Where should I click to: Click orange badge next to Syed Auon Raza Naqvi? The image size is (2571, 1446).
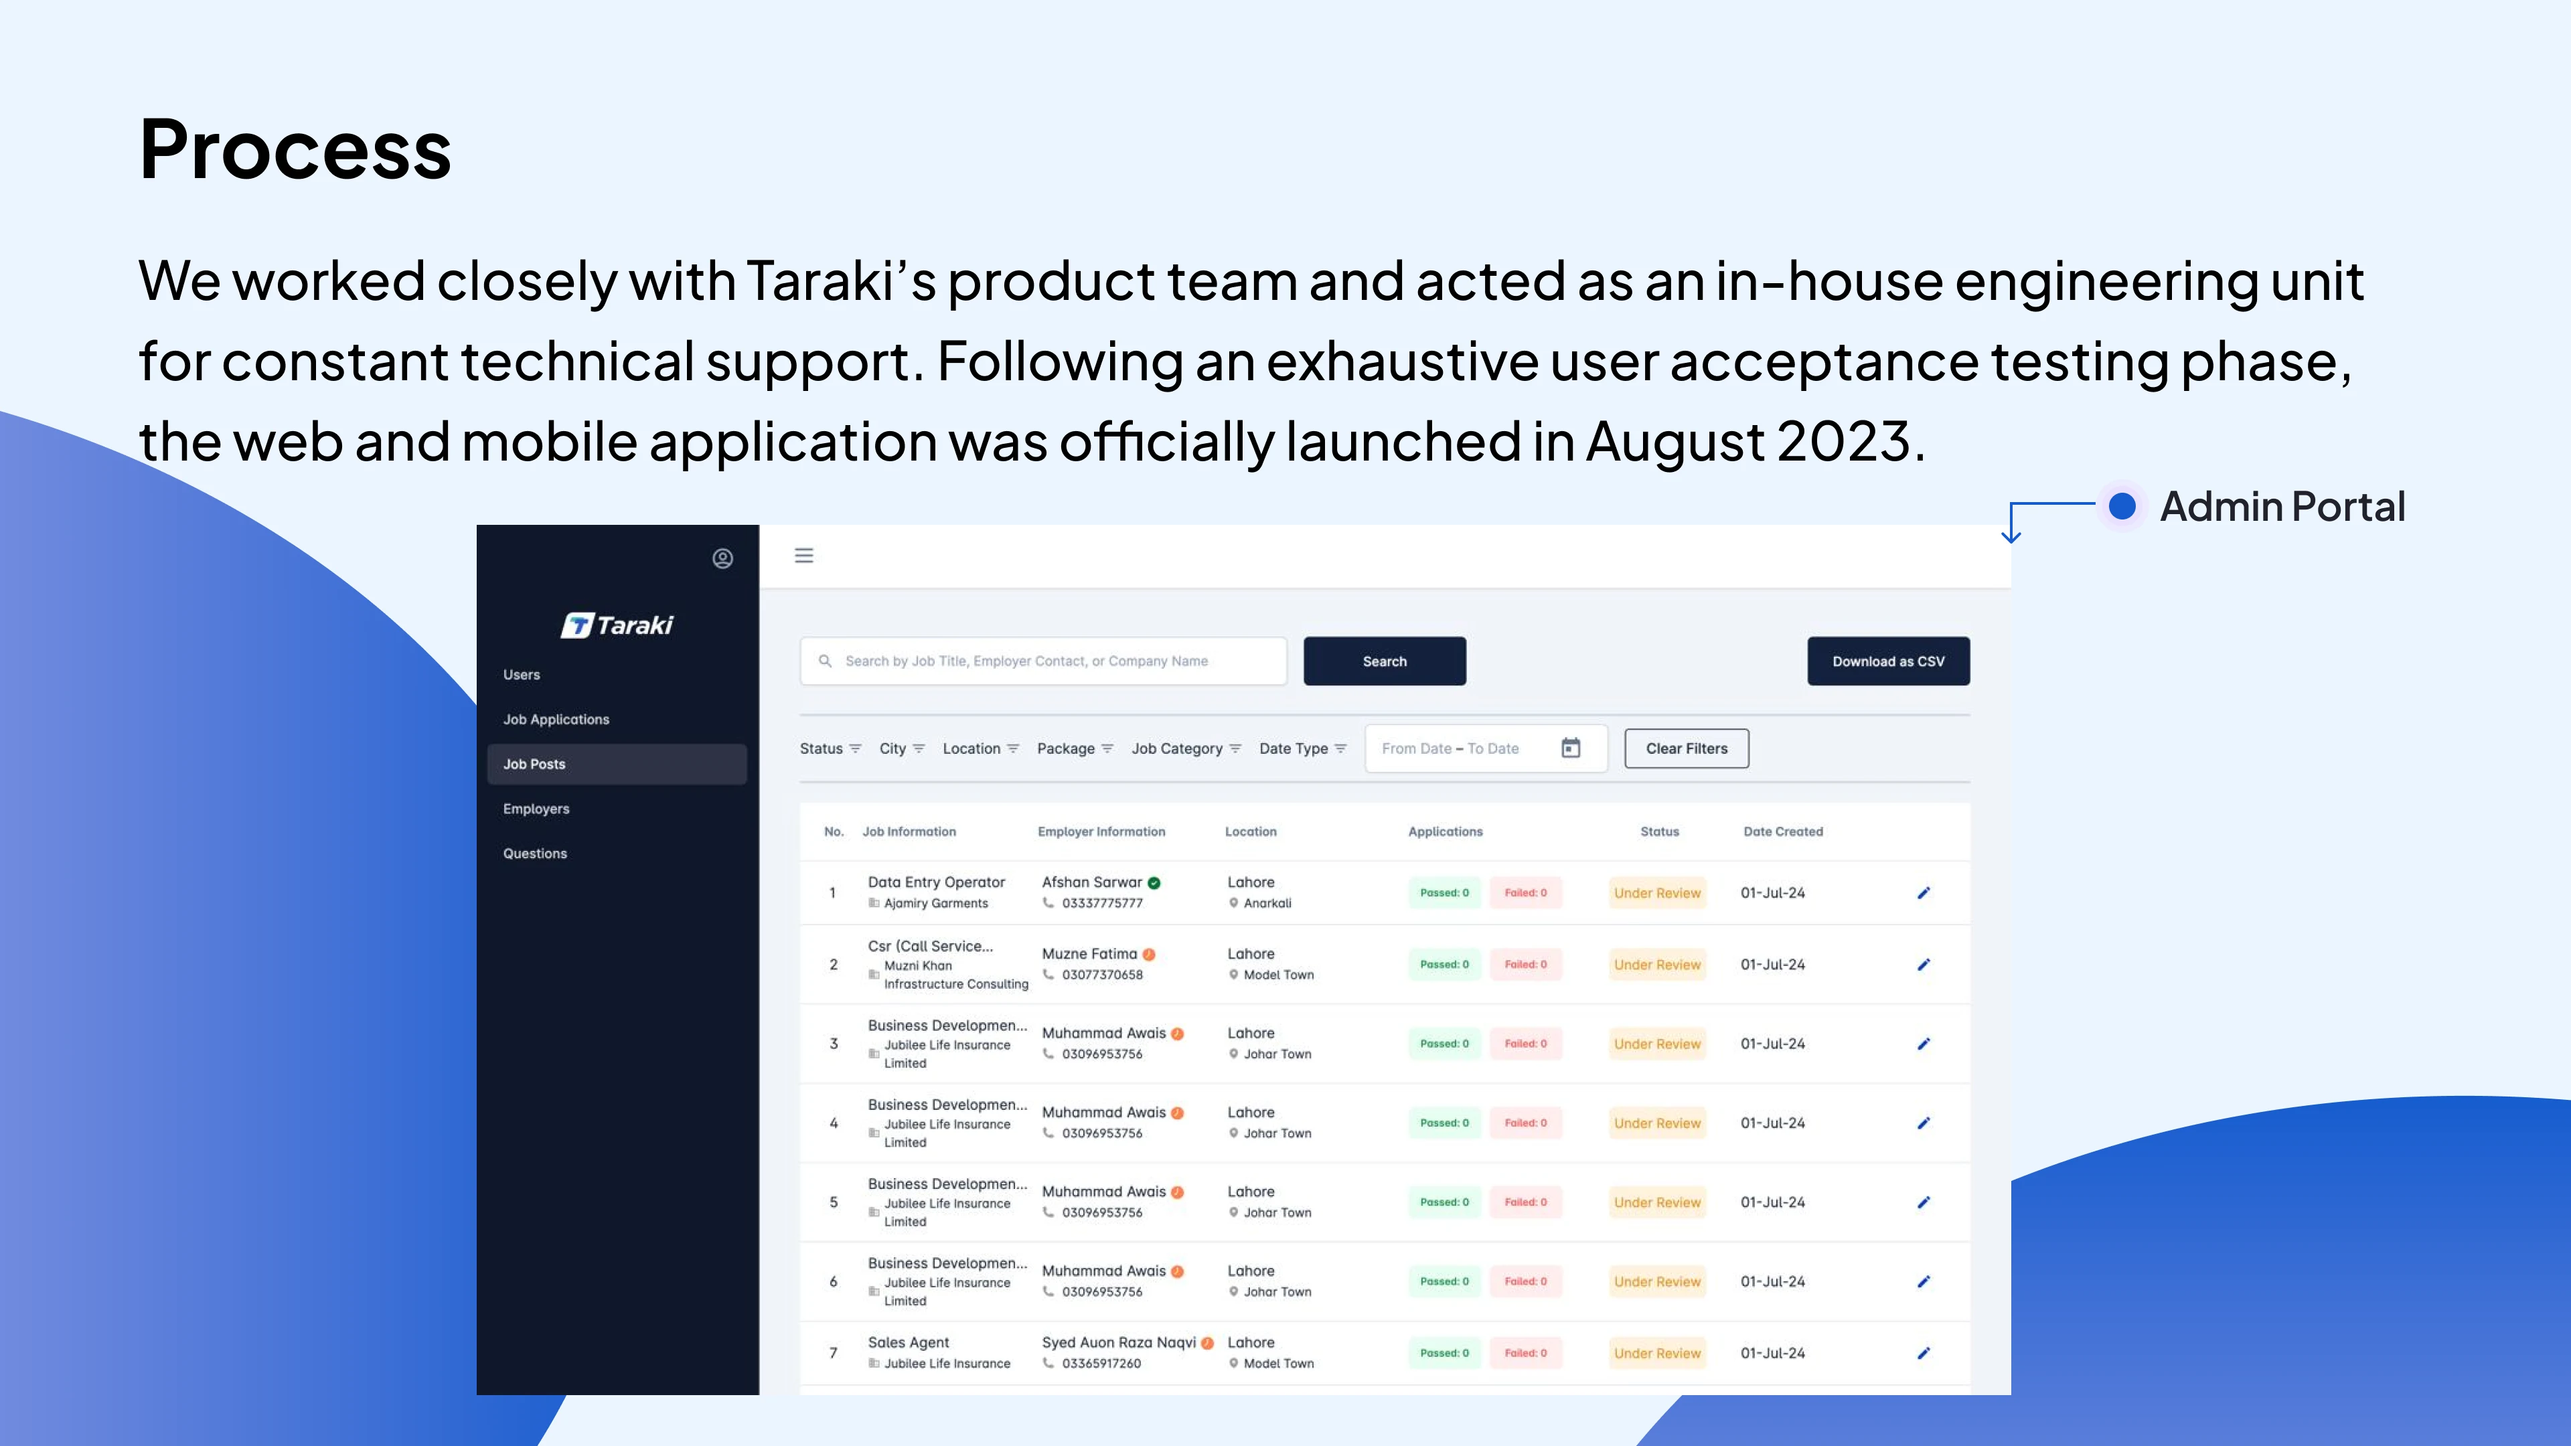coord(1208,1342)
